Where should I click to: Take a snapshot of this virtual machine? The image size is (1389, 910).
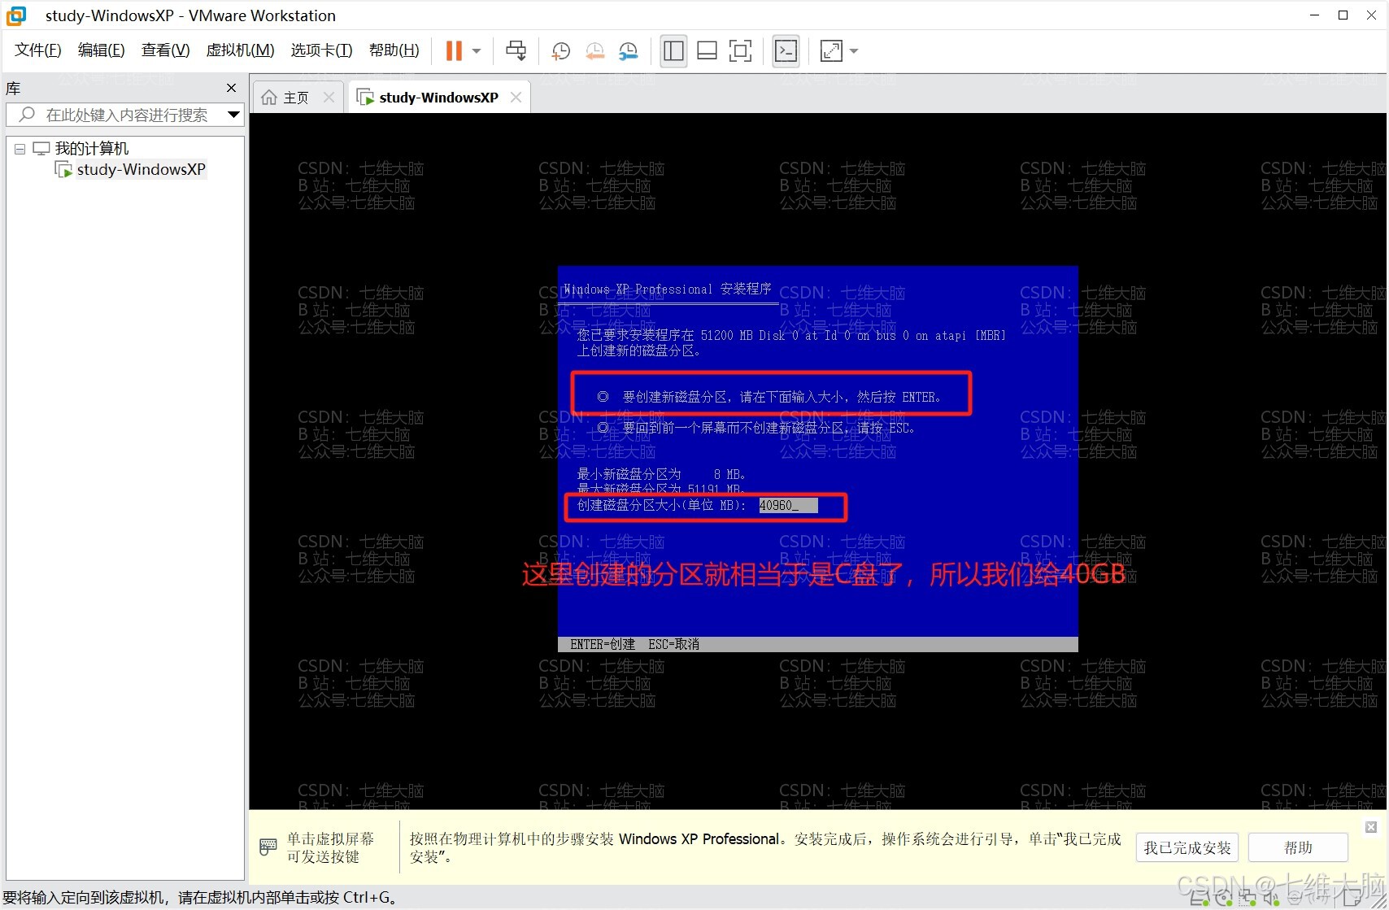pyautogui.click(x=560, y=51)
